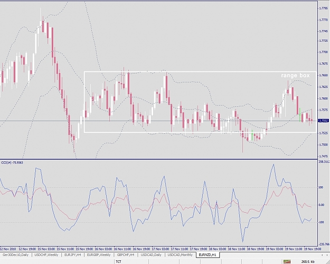Select the EURJPY,H4 chart tab

pos(73,254)
